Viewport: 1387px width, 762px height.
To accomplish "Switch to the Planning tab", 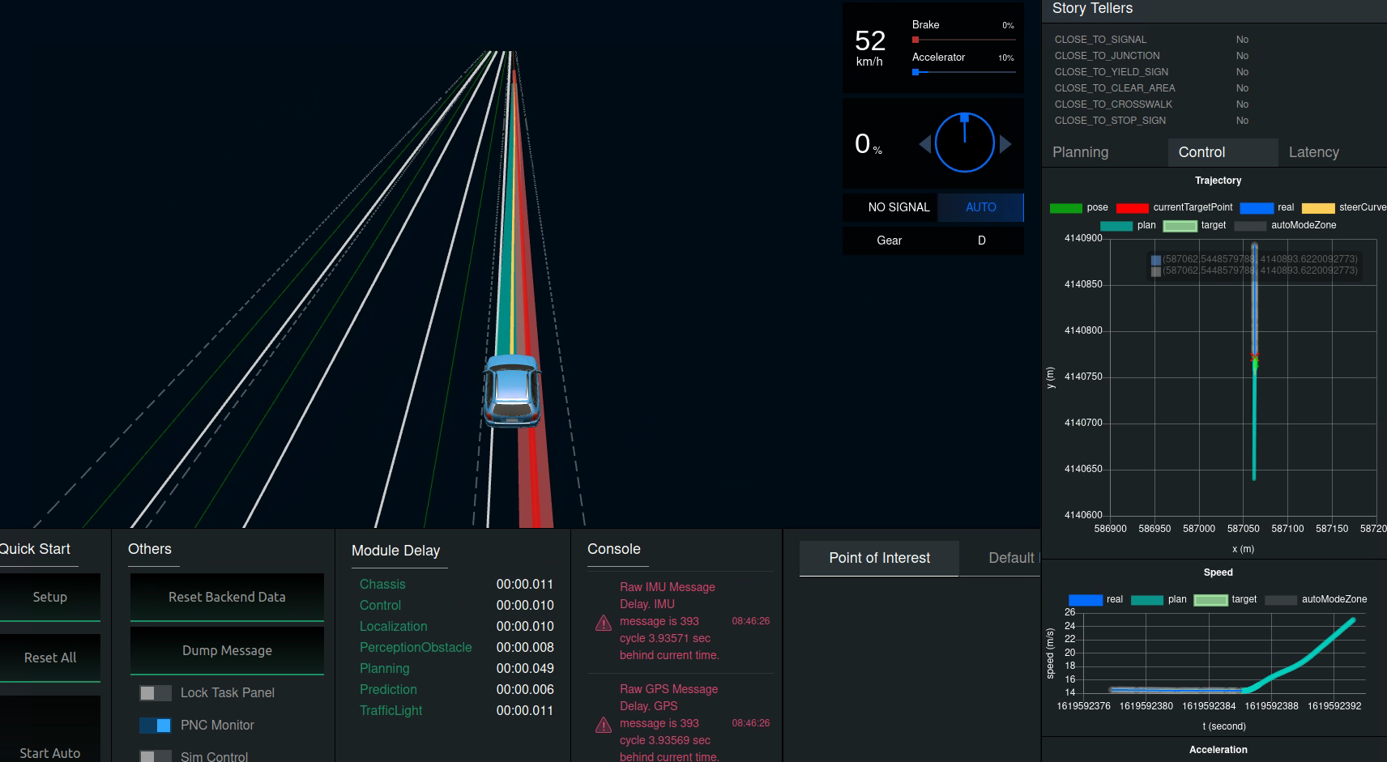I will click(x=1080, y=152).
